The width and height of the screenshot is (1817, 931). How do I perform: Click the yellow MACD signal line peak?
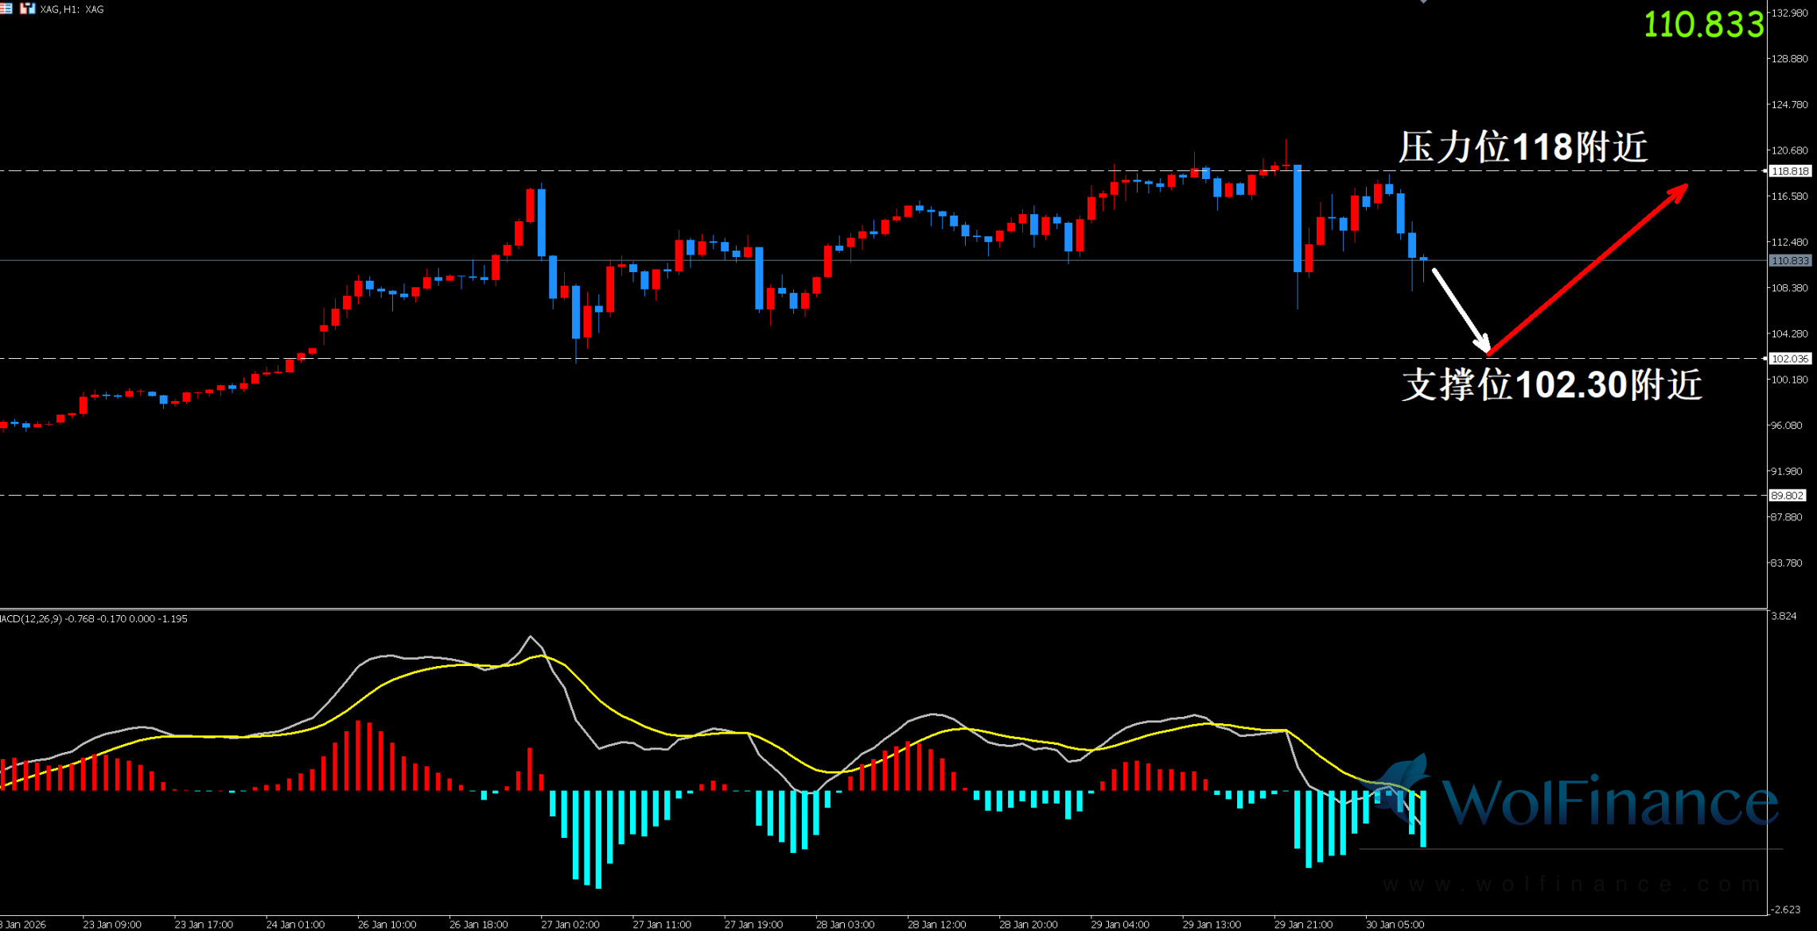pyautogui.click(x=543, y=656)
